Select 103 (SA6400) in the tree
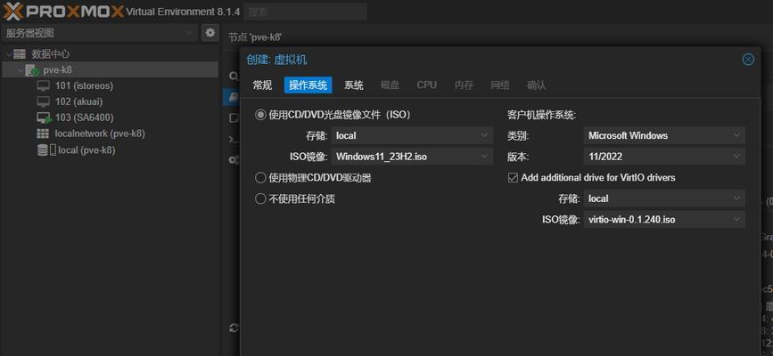 tap(85, 117)
